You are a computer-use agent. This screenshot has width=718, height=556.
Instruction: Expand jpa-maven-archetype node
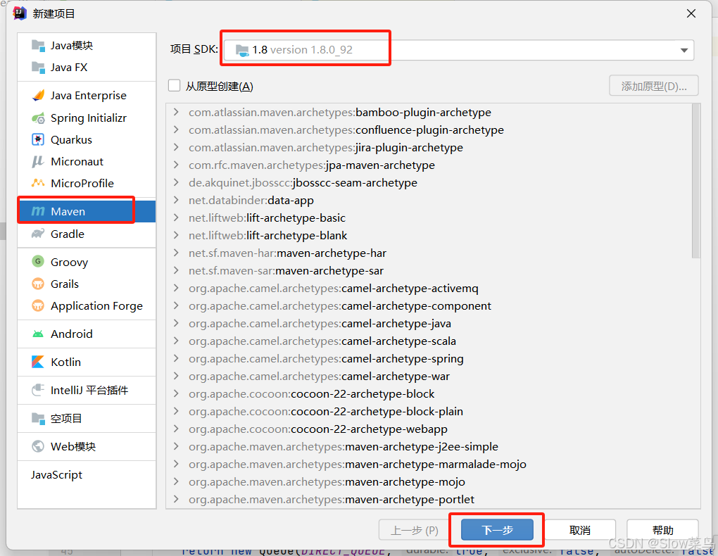pyautogui.click(x=176, y=165)
